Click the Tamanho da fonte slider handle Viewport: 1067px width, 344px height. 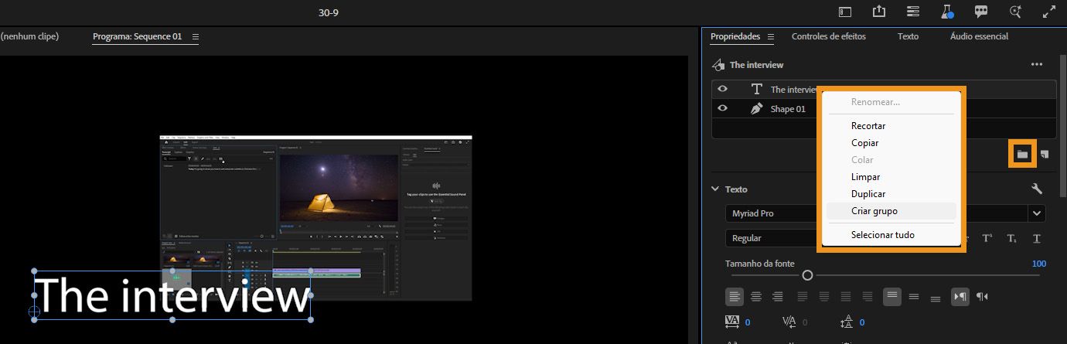[807, 275]
